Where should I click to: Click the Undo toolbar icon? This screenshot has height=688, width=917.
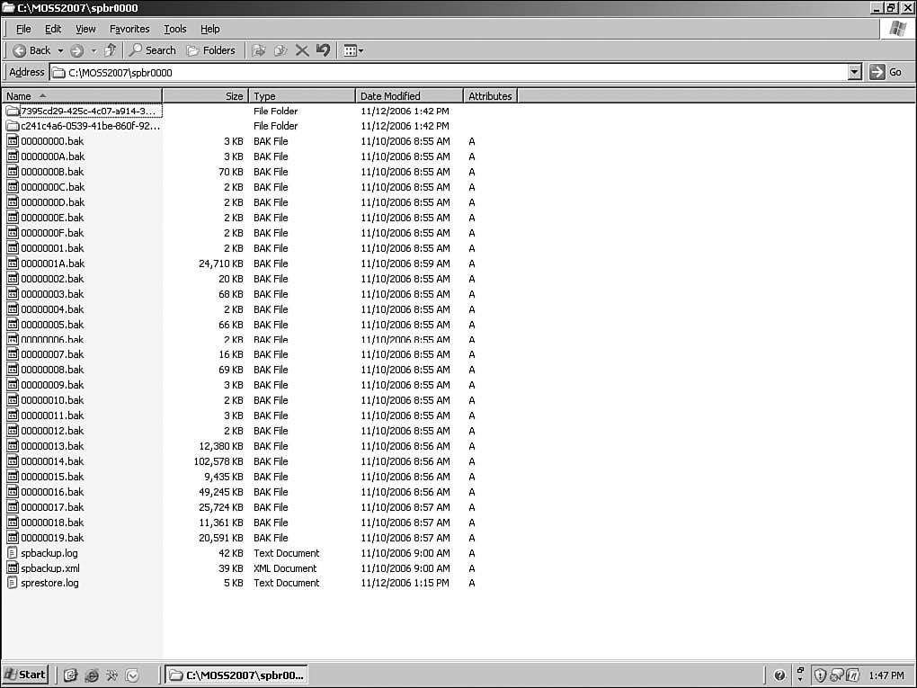tap(323, 50)
